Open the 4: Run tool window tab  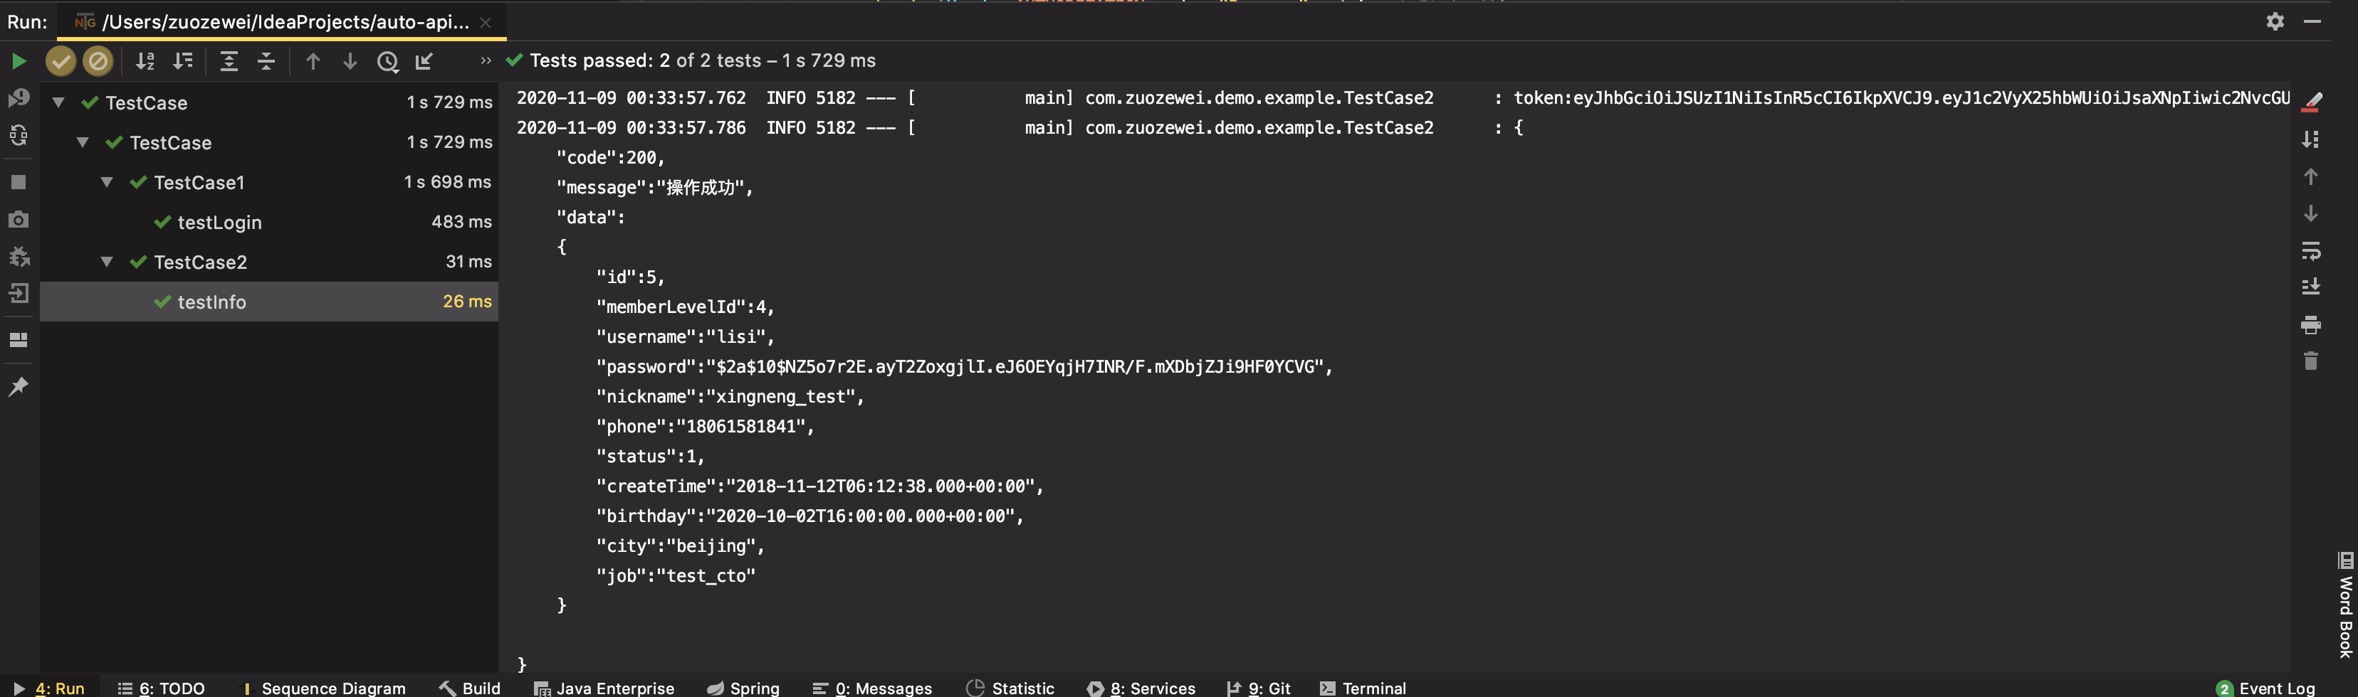pyautogui.click(x=51, y=688)
